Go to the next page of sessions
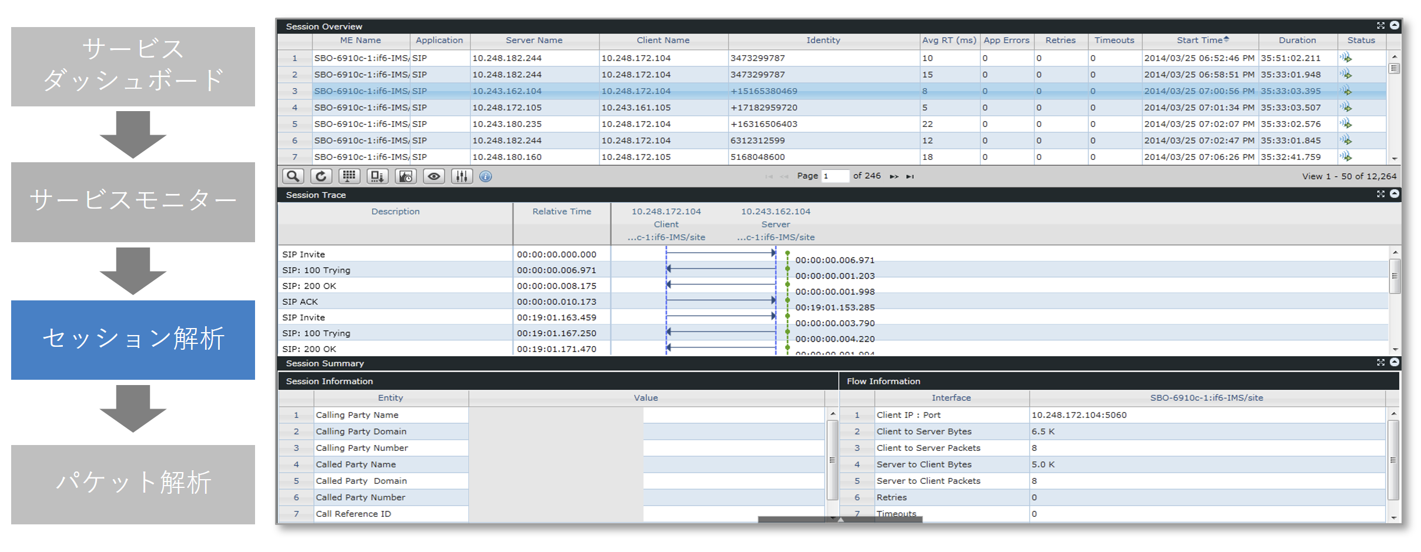 tap(894, 176)
